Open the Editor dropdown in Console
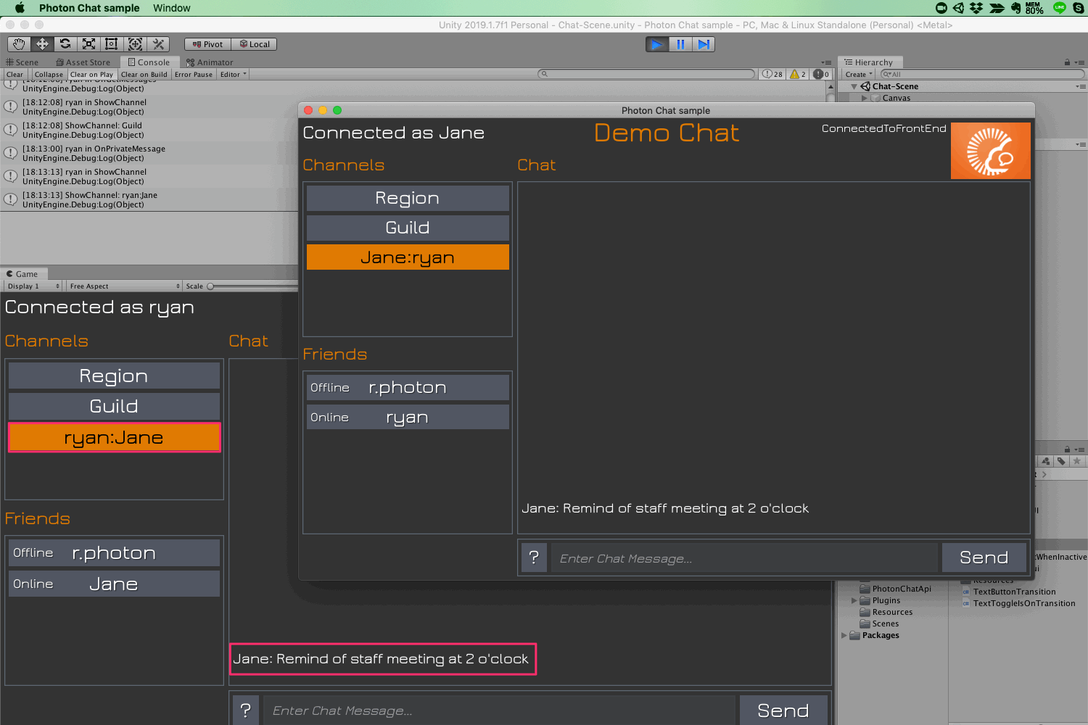1088x725 pixels. click(233, 74)
